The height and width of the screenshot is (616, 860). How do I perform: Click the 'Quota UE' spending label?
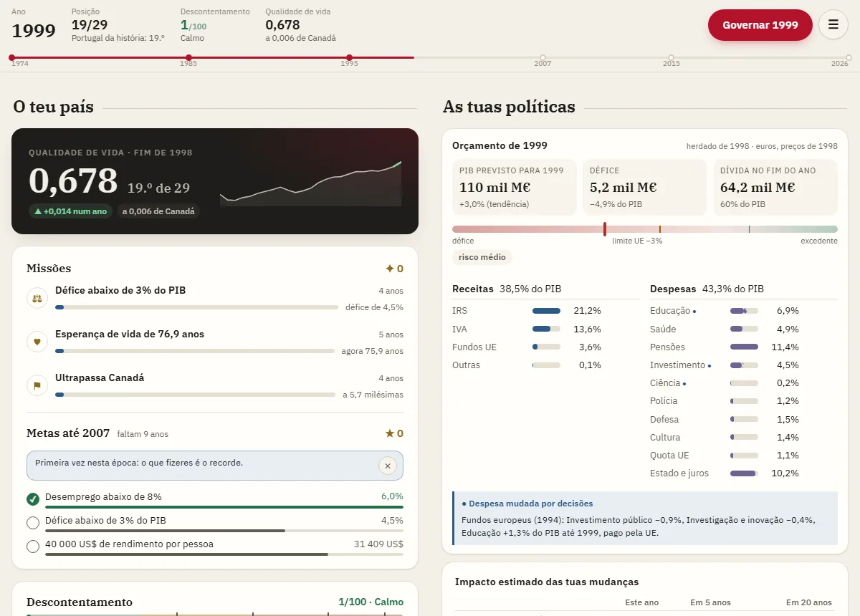[669, 456]
